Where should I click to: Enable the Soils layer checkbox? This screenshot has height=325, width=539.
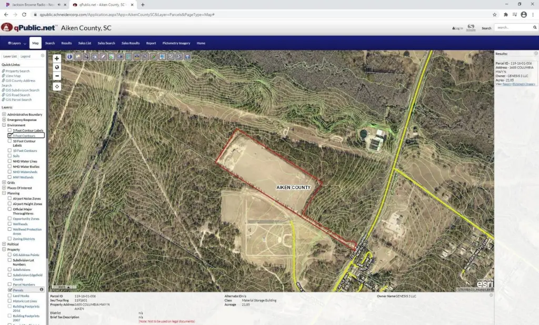(10, 156)
